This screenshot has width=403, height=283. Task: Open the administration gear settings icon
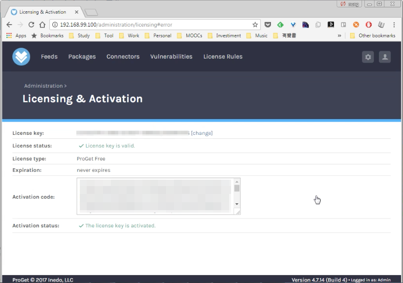[x=368, y=57]
